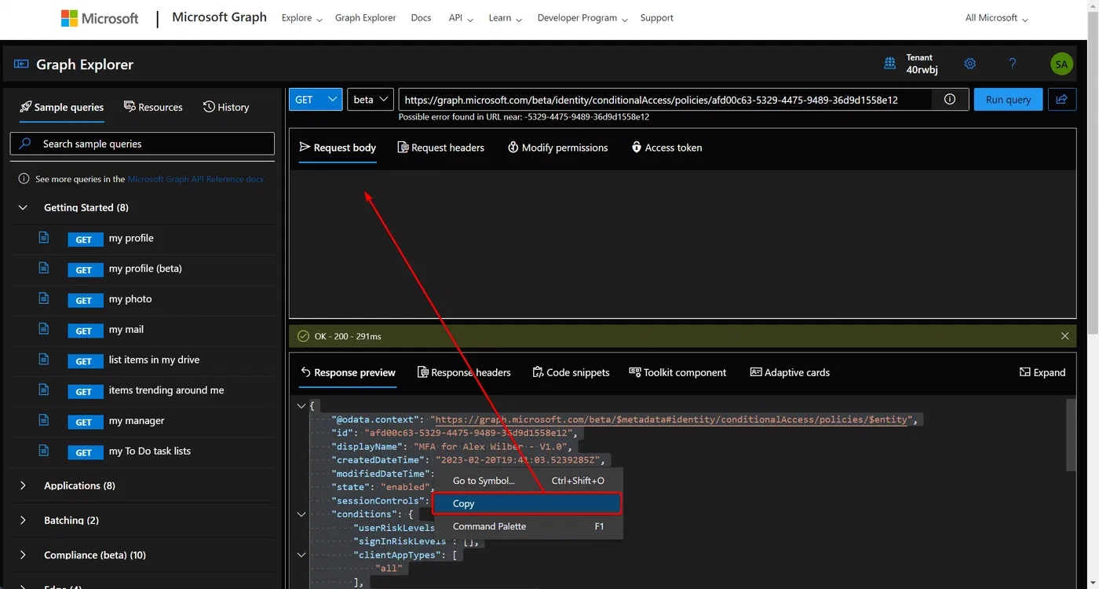Expand Applications (8) section
The height and width of the screenshot is (589, 1099).
coord(24,486)
